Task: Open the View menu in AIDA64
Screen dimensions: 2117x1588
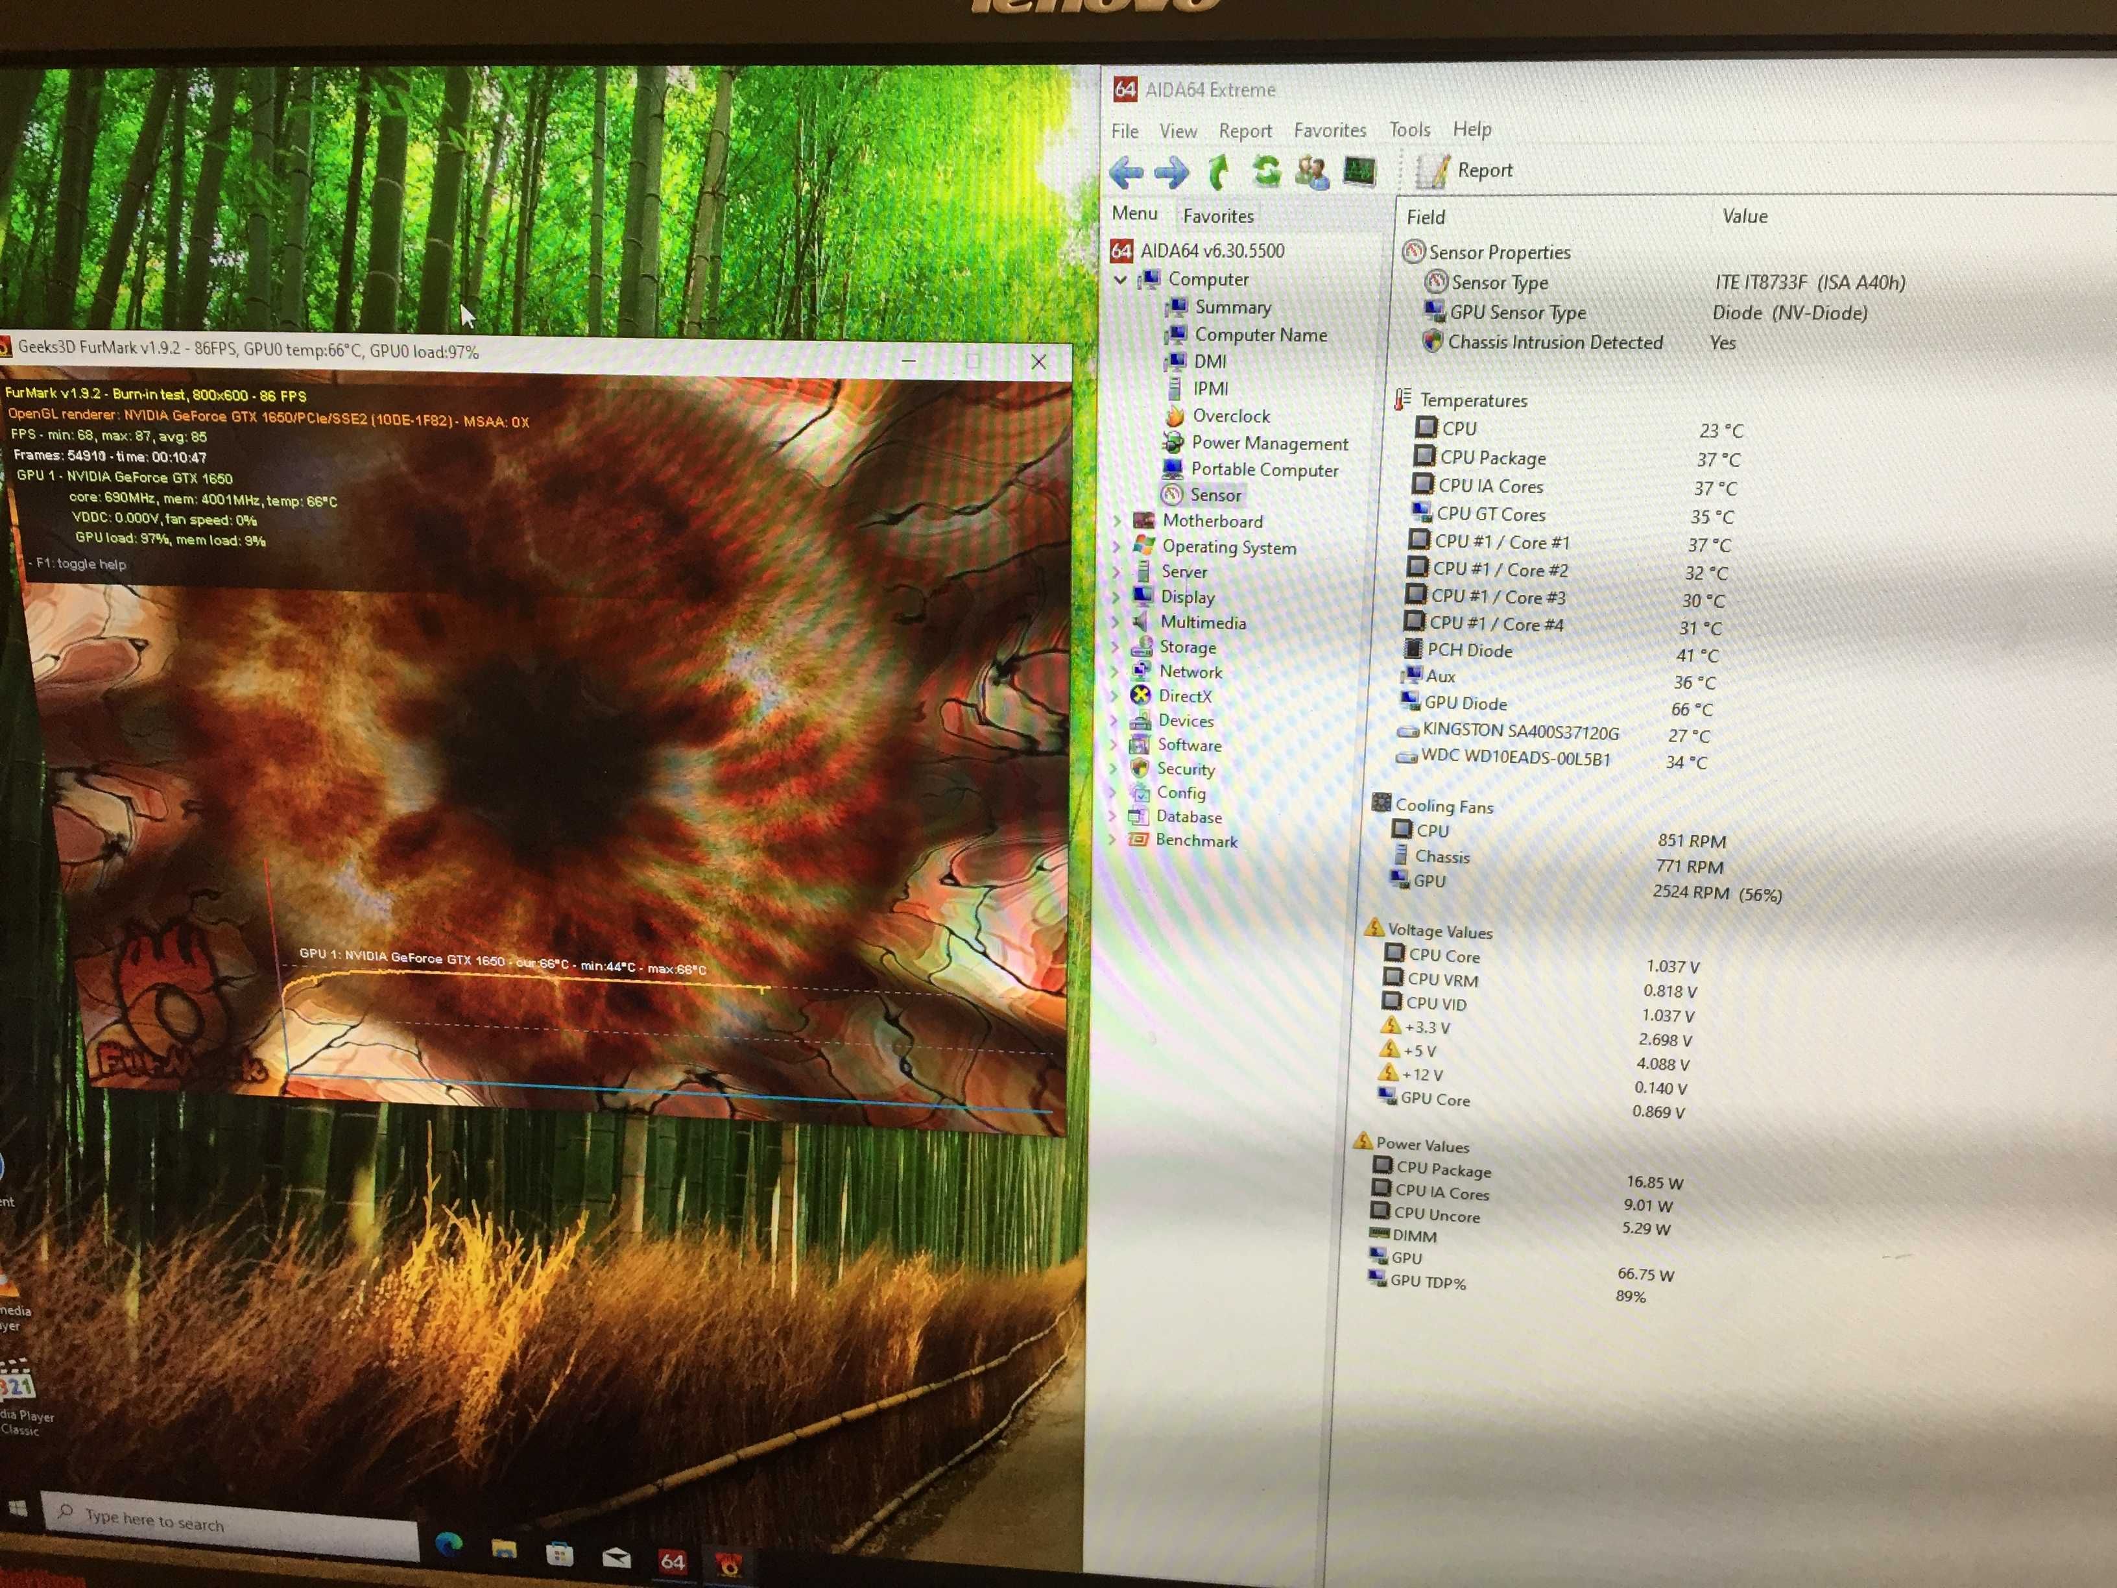Action: [x=1178, y=131]
